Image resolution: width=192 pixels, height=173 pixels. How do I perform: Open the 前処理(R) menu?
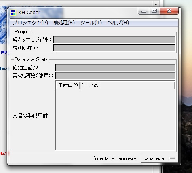pyautogui.click(x=64, y=23)
